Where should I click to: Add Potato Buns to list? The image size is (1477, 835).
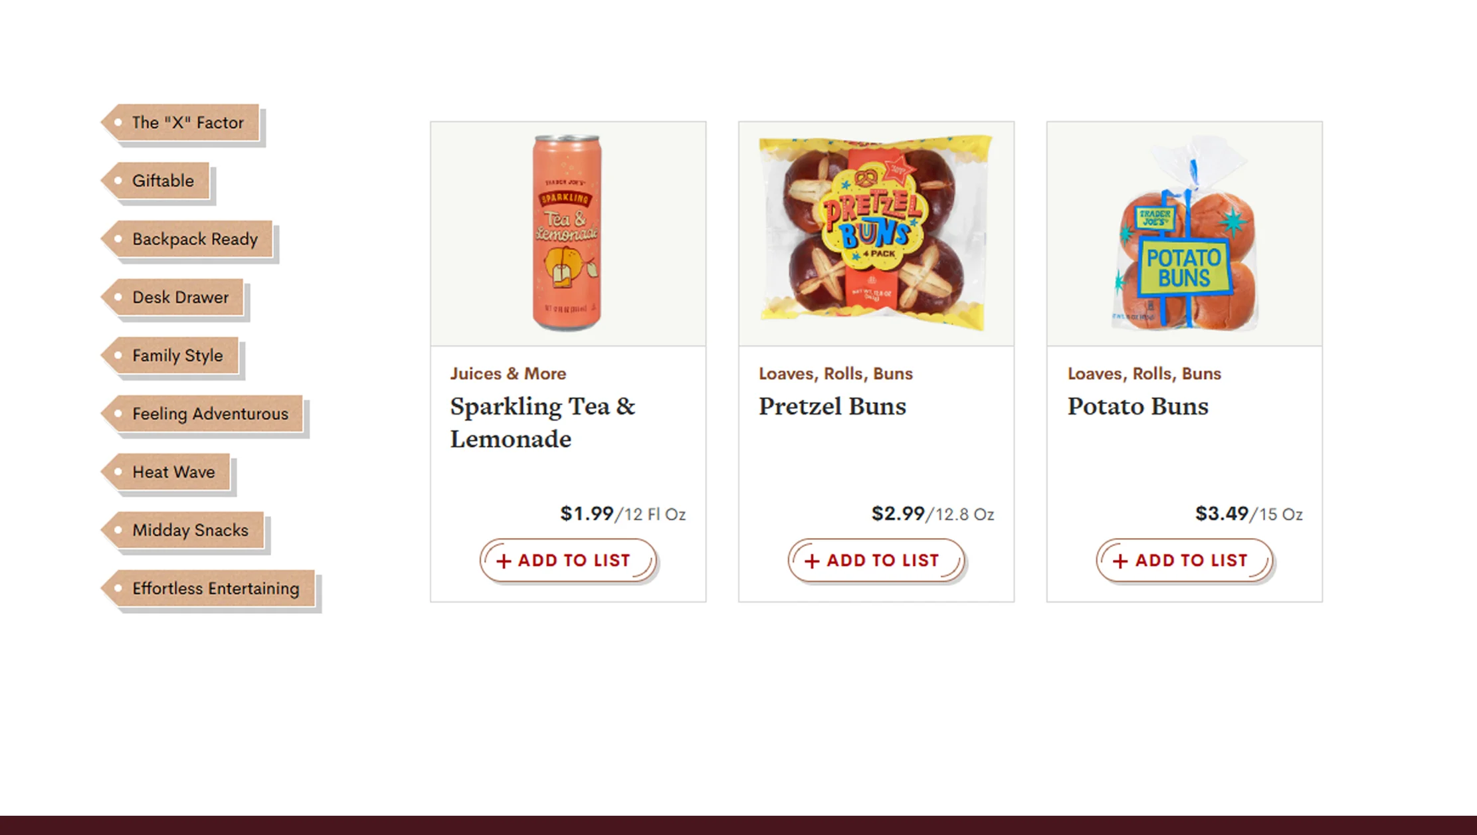[1184, 561]
